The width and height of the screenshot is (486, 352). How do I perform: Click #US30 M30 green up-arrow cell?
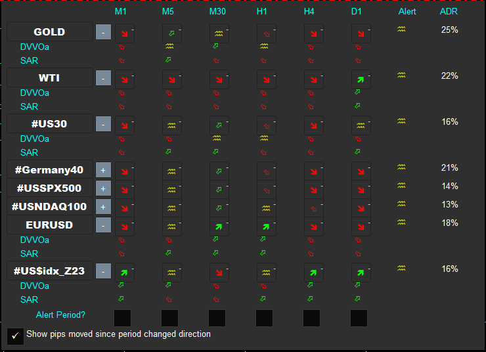[219, 125]
